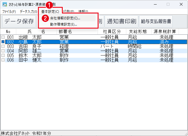The height and width of the screenshot is (136, 188).
Task: Check the box for employee 001
Action: tap(3, 37)
